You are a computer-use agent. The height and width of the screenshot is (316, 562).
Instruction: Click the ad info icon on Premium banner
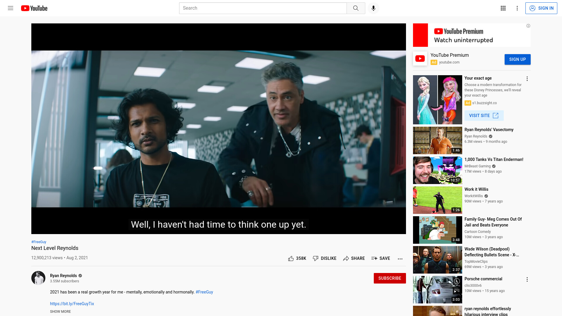click(528, 26)
